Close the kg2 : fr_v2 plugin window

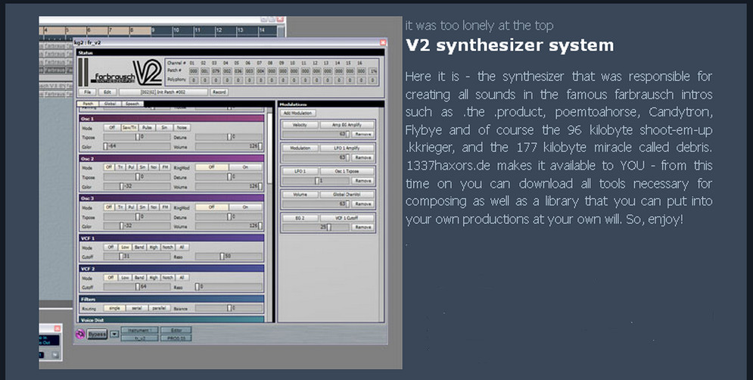[383, 42]
